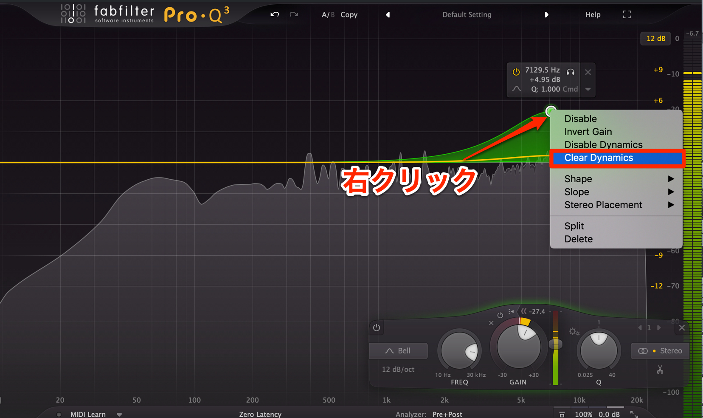
Task: Click the scissors split band icon
Action: pyautogui.click(x=660, y=370)
